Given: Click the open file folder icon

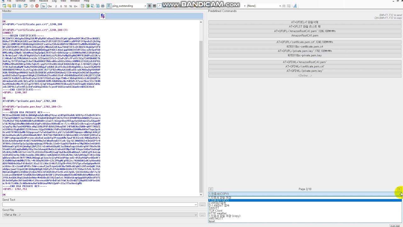Looking at the screenshot, I should coord(9,6).
